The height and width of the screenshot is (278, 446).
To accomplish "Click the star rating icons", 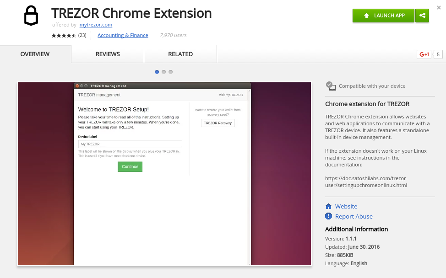I will pyautogui.click(x=64, y=35).
